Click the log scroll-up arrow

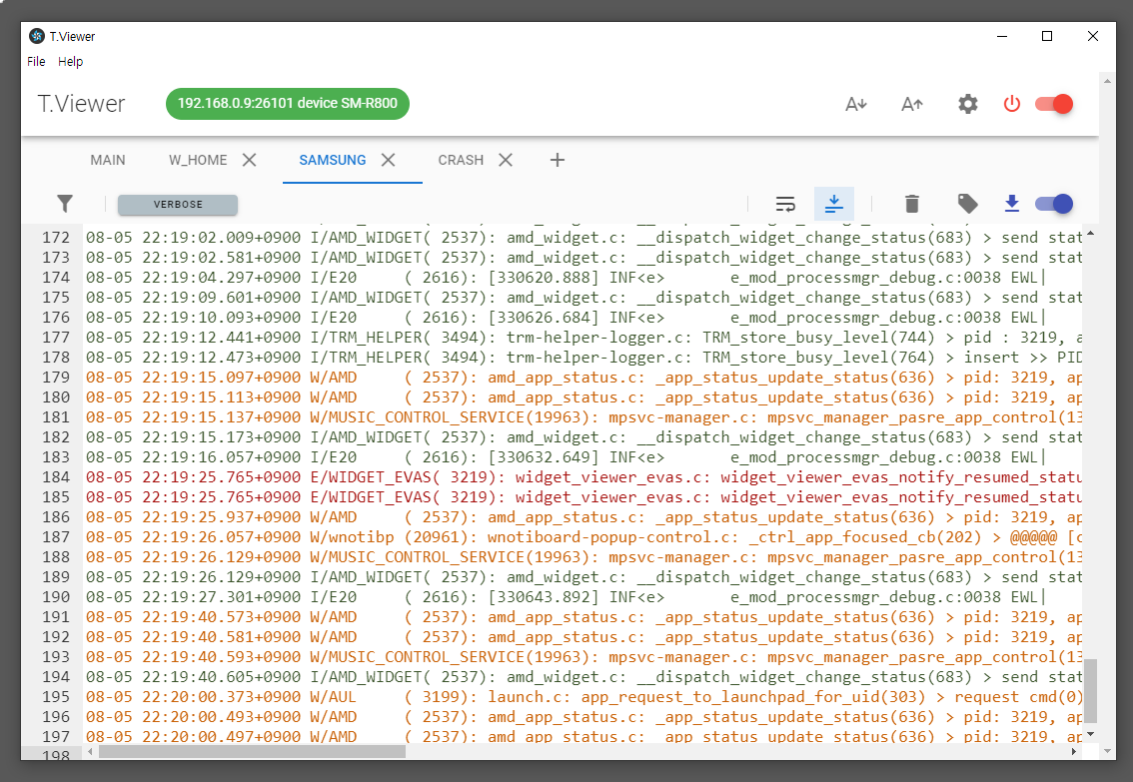pos(1090,234)
